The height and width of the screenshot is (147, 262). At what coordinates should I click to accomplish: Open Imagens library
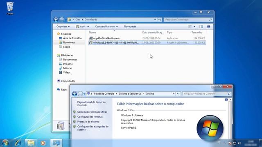coord(66,64)
